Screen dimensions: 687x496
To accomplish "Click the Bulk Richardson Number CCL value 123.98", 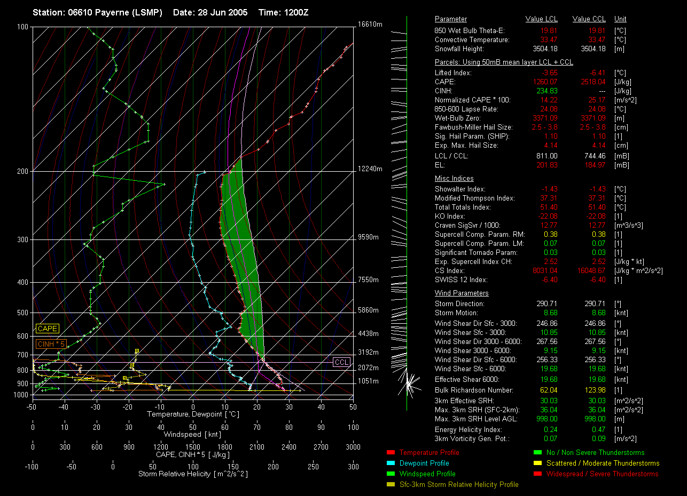I will pyautogui.click(x=594, y=390).
